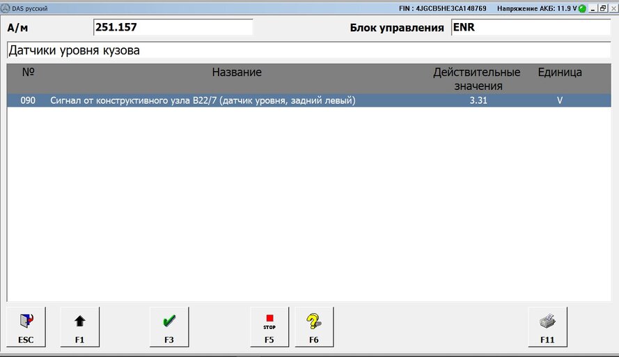This screenshot has height=357, width=619.
Task: Click the ESC exit button
Action: pyautogui.click(x=26, y=327)
